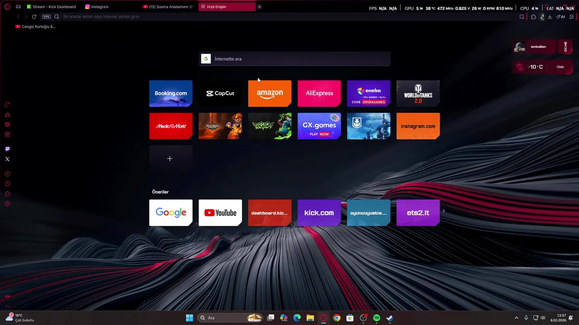This screenshot has width=579, height=325.
Task: Open the GX Cleaner sidebar icon
Action: 7,115
